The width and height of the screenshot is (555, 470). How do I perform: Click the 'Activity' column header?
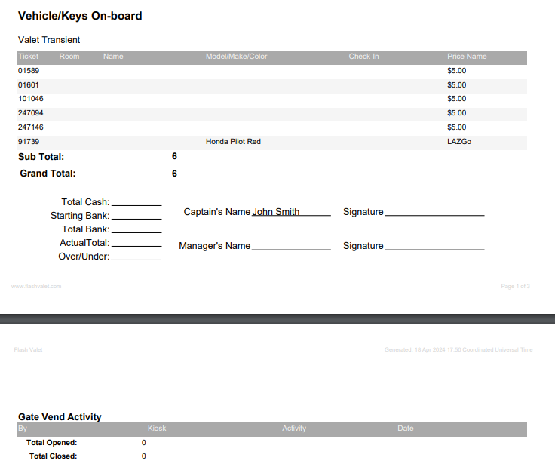294,429
